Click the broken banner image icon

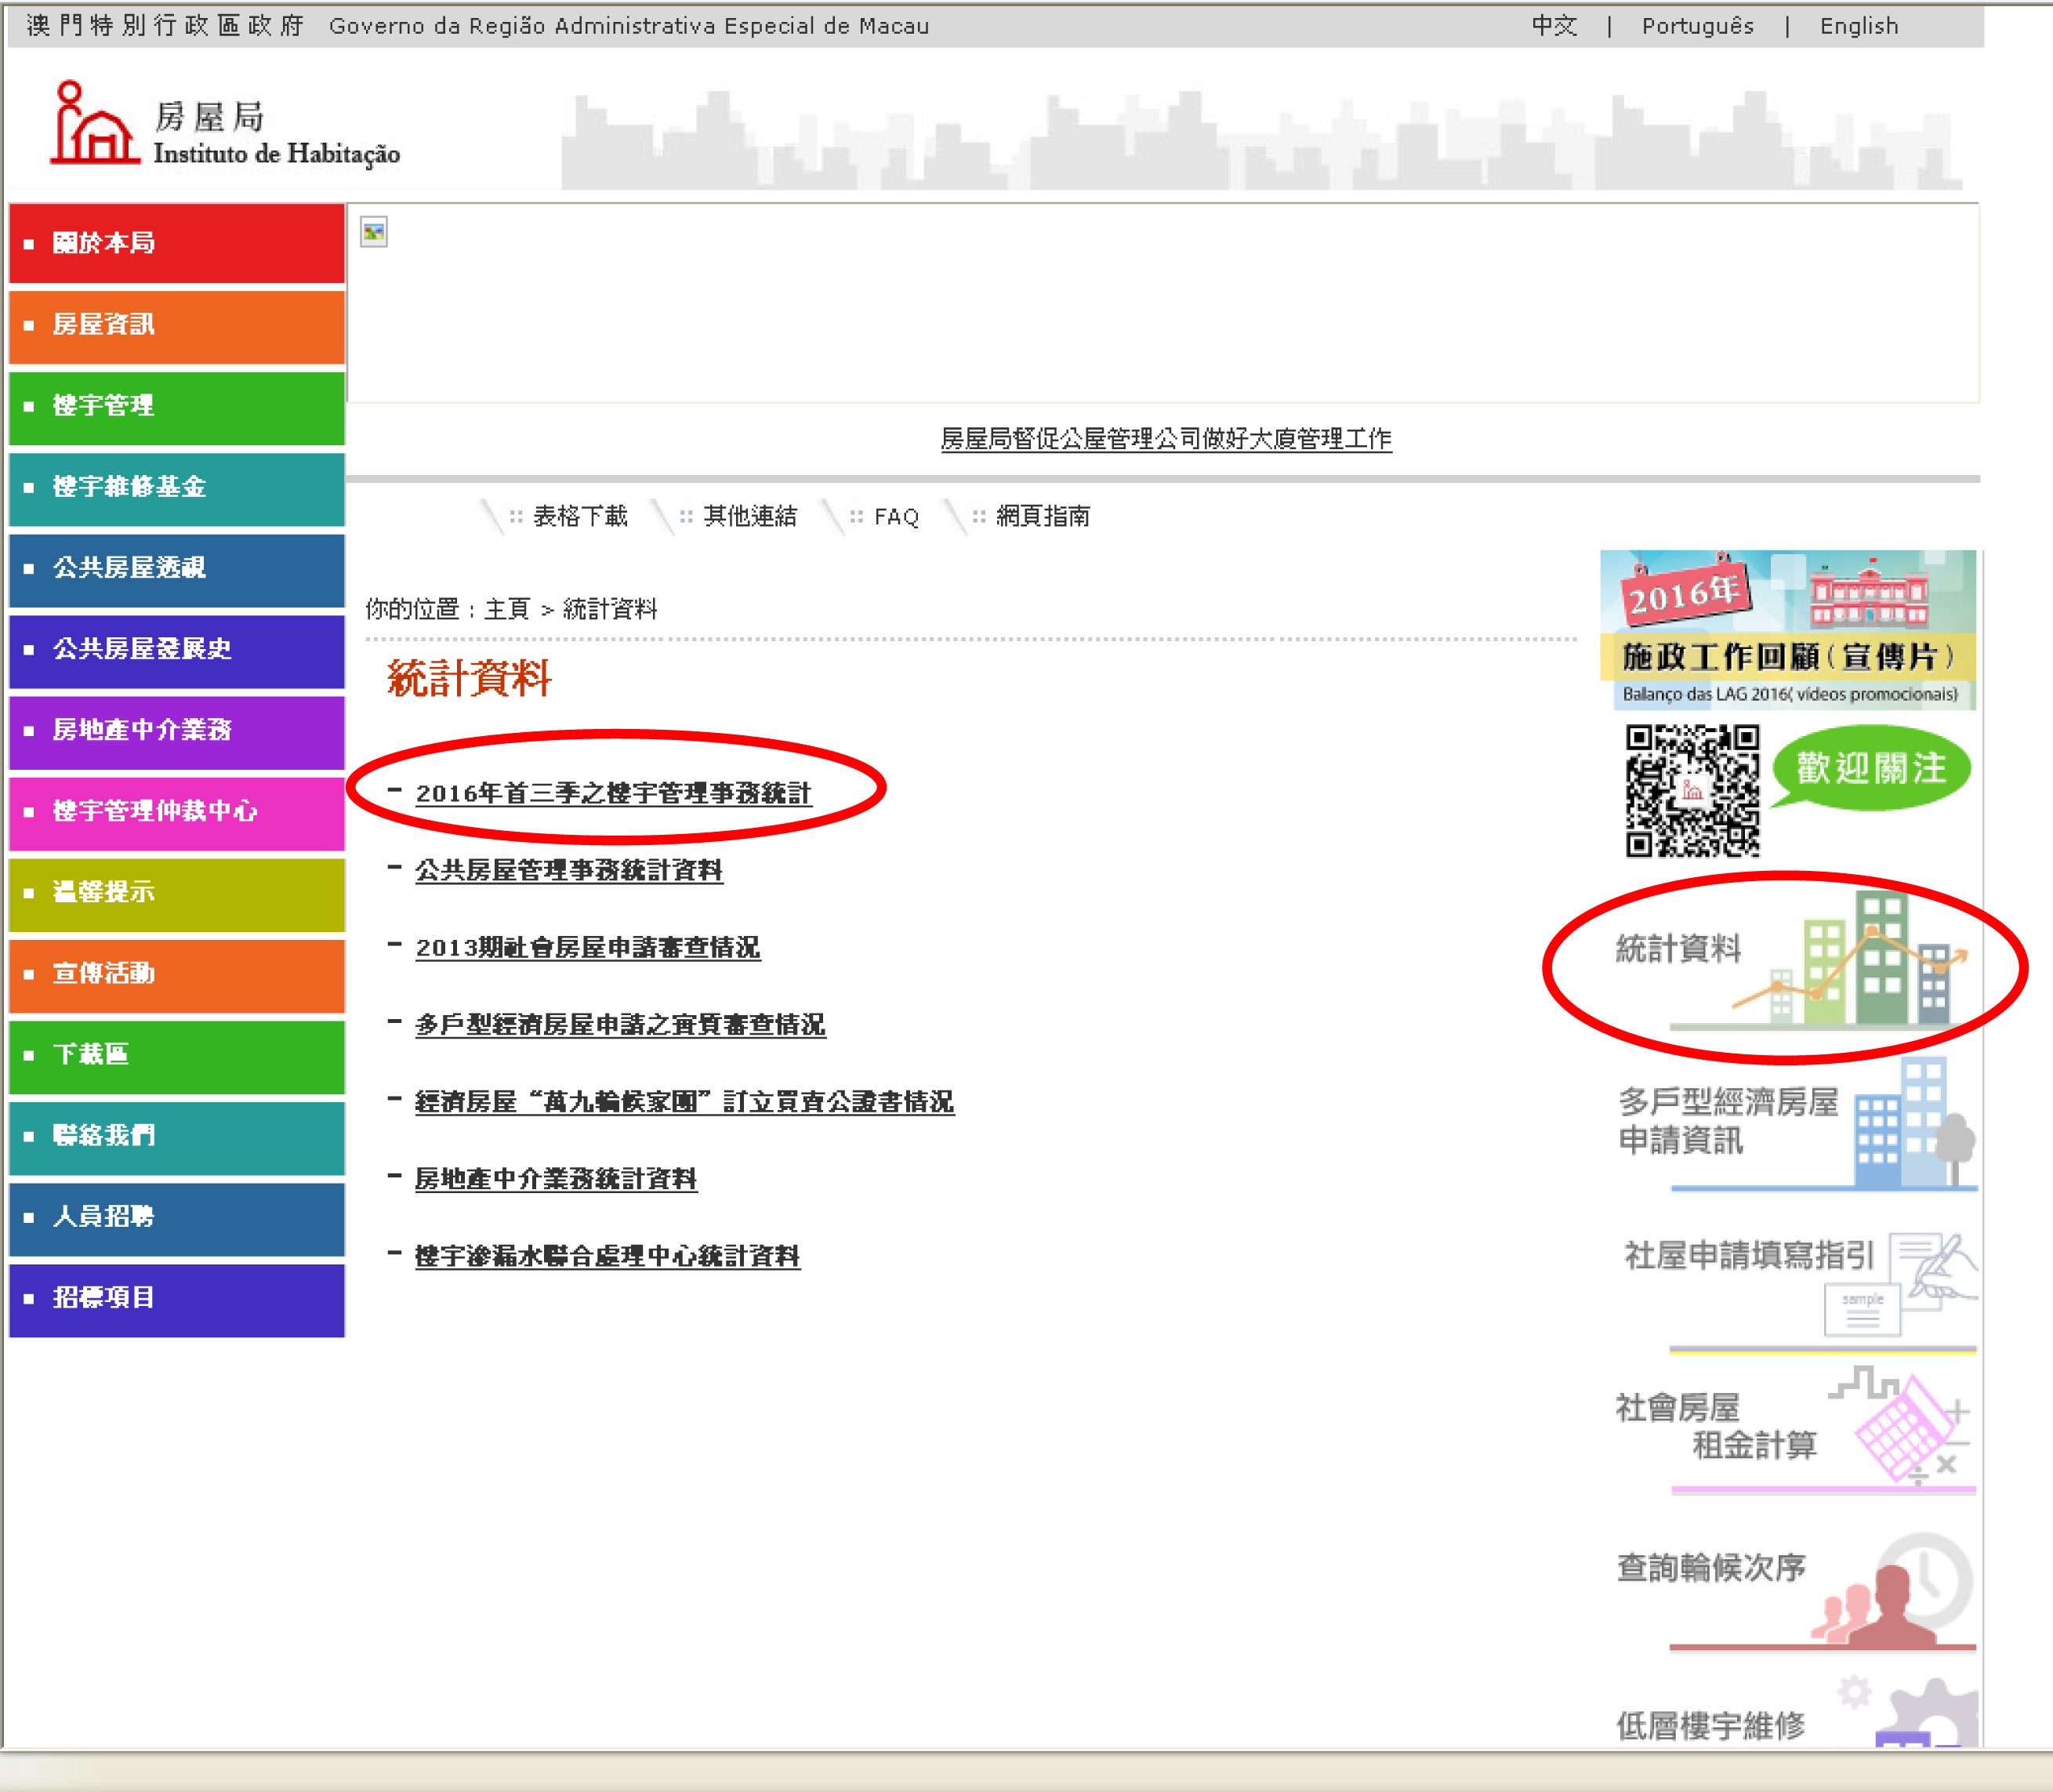pos(374,233)
